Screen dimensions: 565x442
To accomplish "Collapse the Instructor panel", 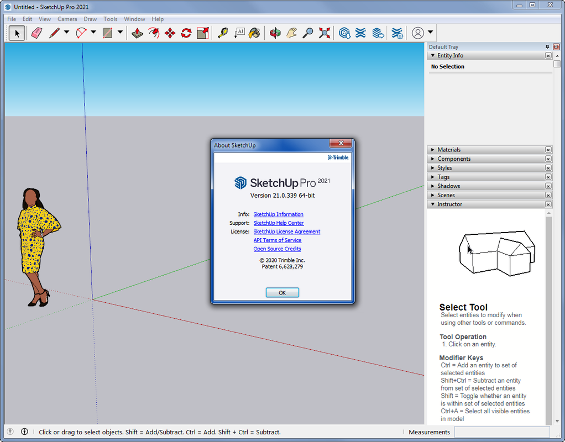I will click(433, 204).
